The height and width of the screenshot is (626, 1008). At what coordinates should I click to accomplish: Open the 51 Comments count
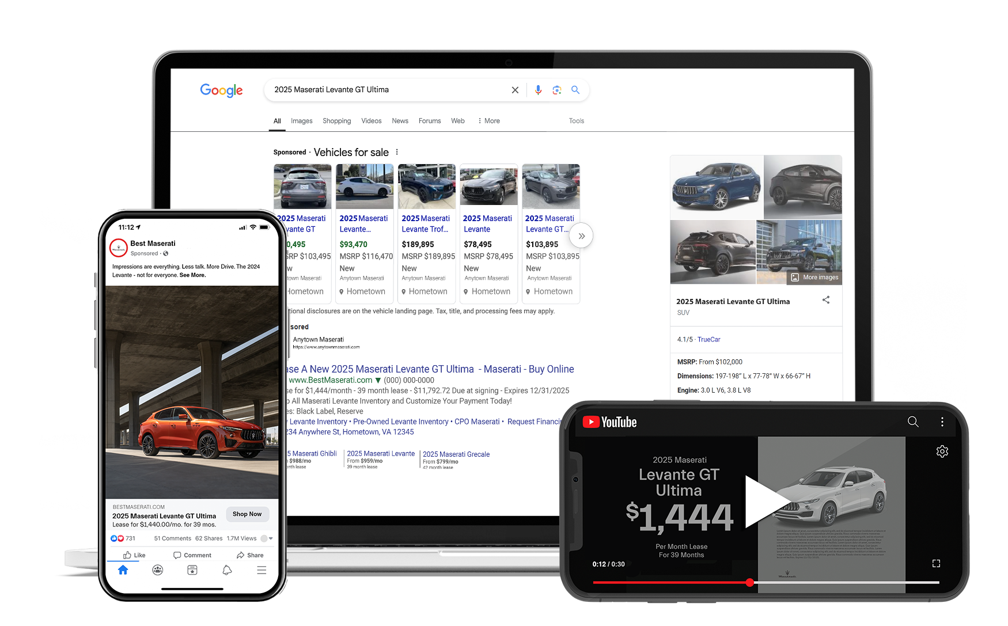click(173, 538)
